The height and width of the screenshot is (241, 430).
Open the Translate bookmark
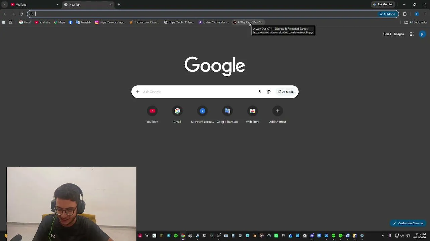pos(84,22)
